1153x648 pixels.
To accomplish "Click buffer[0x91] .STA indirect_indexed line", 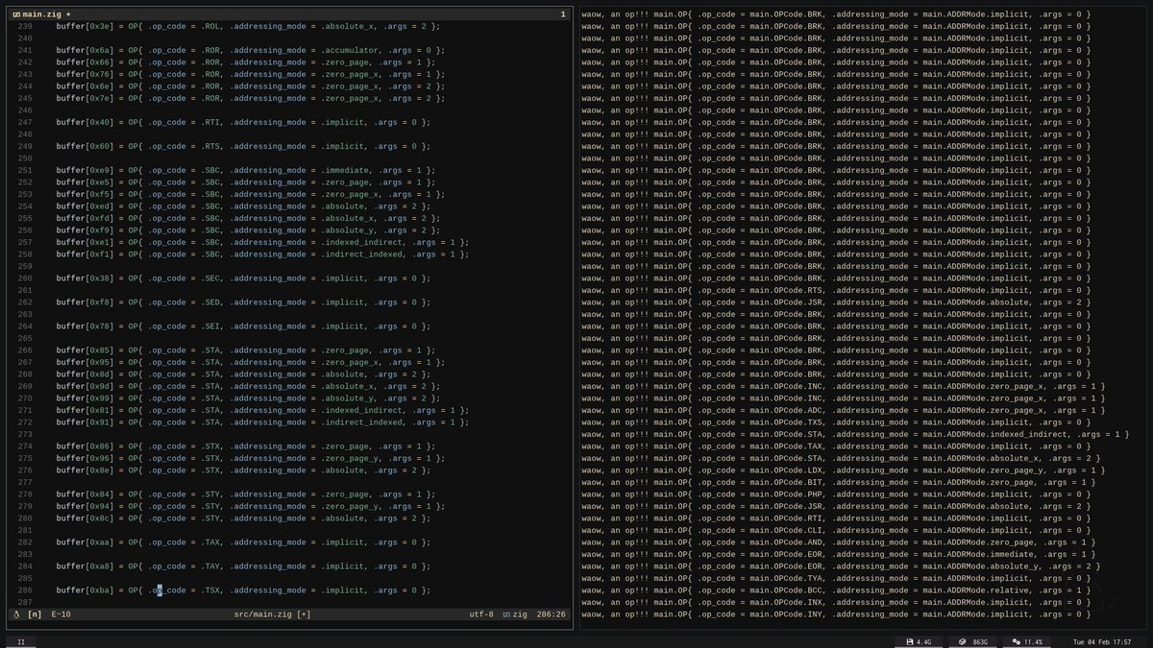I will tap(262, 422).
